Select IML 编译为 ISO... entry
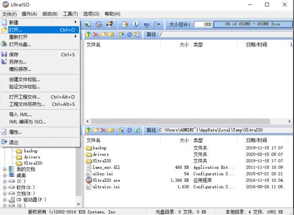Screen dimensions: 294x215 point(40,122)
